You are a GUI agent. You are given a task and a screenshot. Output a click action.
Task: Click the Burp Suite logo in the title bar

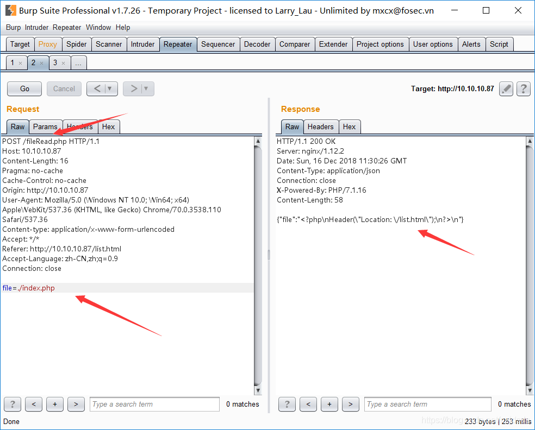(x=10, y=10)
